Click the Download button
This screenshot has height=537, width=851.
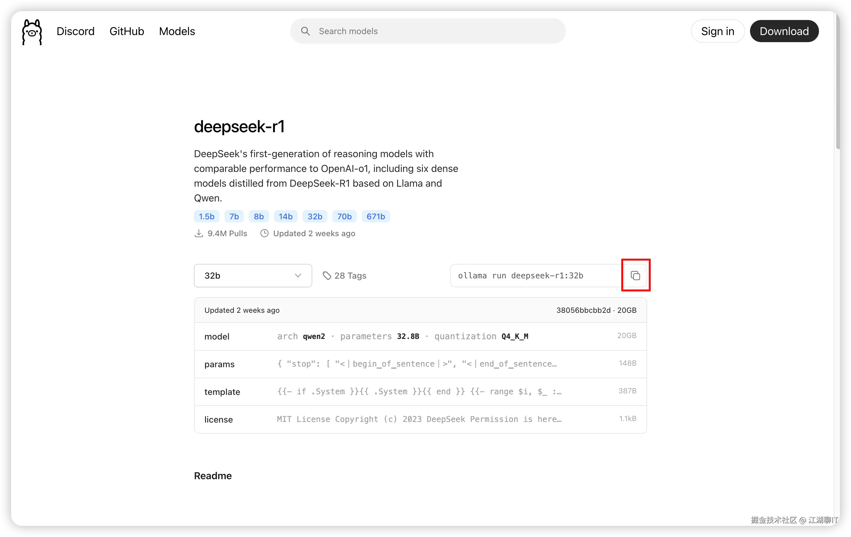click(x=784, y=31)
